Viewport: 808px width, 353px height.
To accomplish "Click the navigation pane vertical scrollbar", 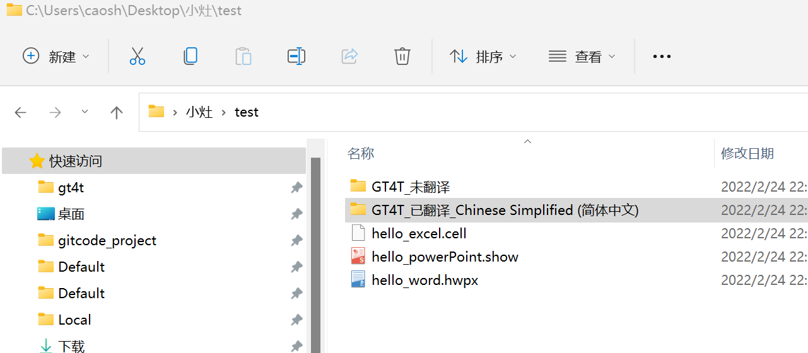I will tap(315, 252).
